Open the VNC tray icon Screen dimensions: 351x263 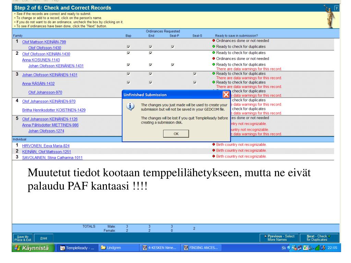pos(305,248)
